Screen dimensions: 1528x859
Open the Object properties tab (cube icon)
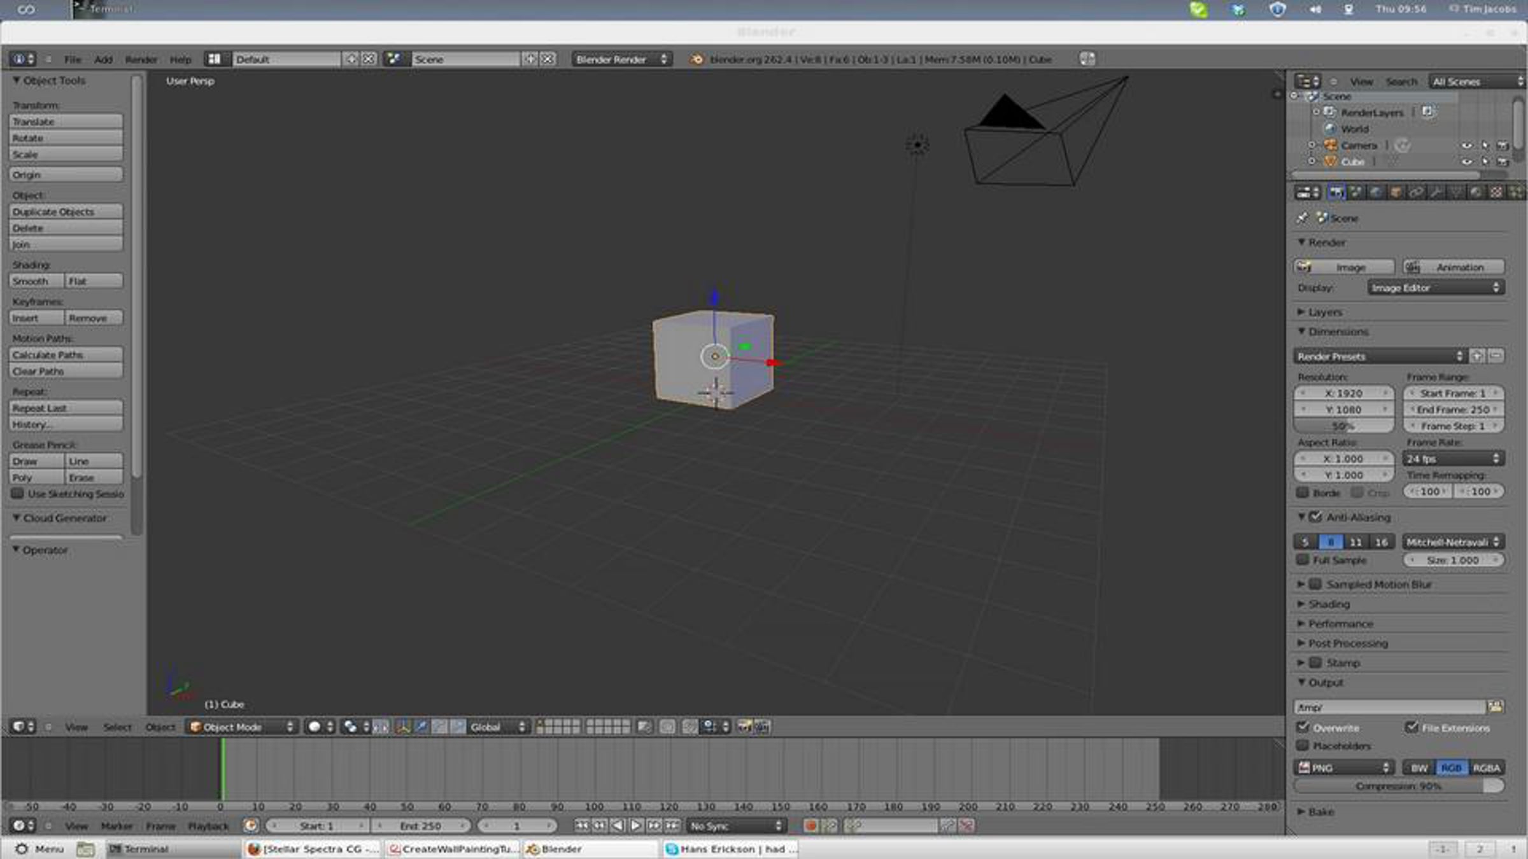coord(1396,192)
